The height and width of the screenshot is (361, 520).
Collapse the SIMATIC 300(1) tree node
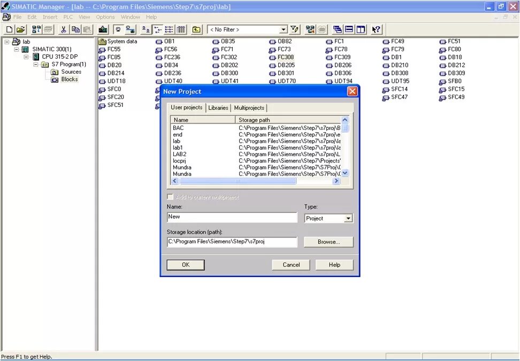click(x=16, y=49)
